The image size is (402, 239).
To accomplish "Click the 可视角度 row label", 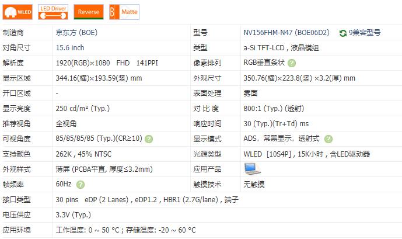I will coord(17,138).
